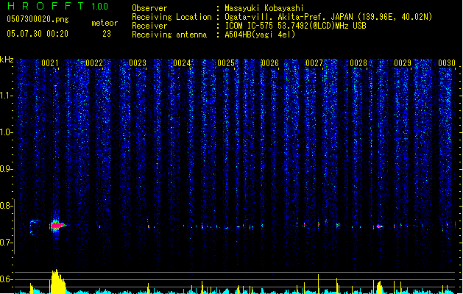This screenshot has height=294, width=463.
Task: Click the Receiving antenna field label
Action: (x=169, y=35)
